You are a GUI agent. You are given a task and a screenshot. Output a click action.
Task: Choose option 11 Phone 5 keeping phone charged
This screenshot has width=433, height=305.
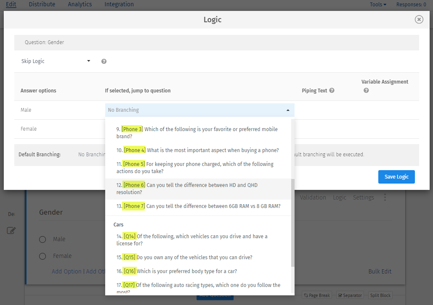198,168
